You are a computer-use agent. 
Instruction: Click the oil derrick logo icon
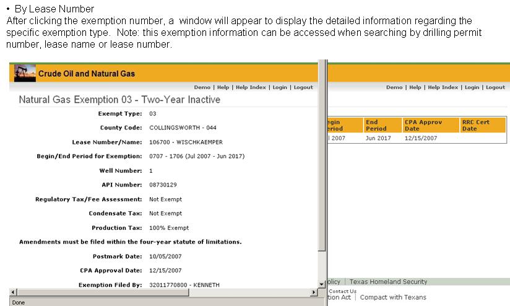24,72
